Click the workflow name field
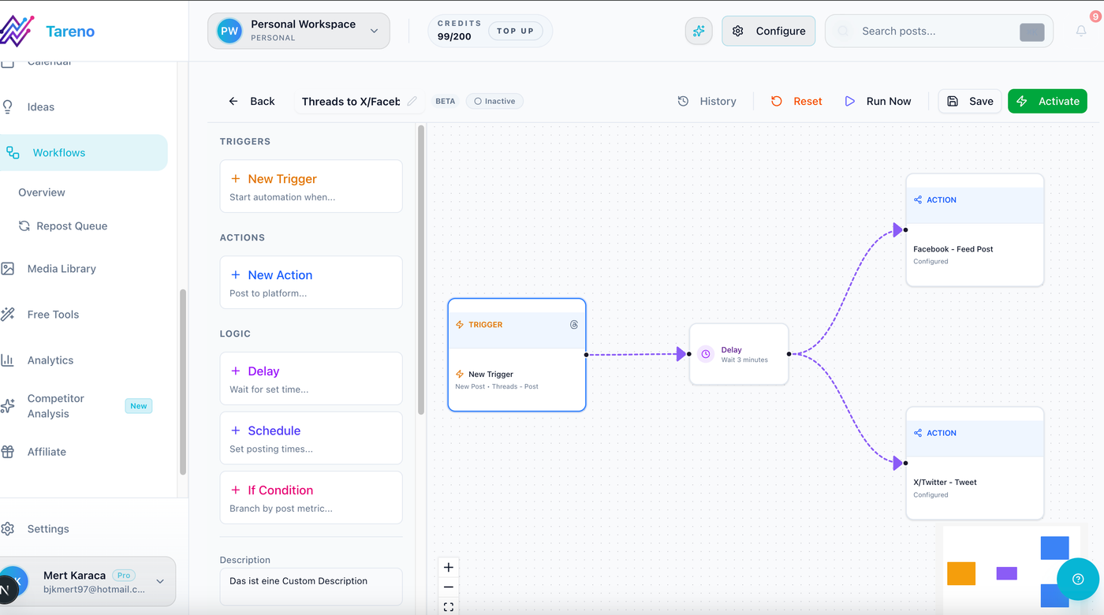Image resolution: width=1104 pixels, height=615 pixels. [351, 101]
